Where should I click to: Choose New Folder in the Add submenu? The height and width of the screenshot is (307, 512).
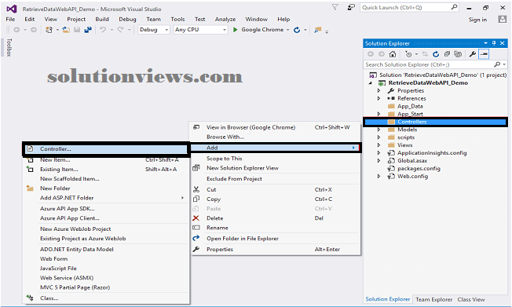coord(106,188)
